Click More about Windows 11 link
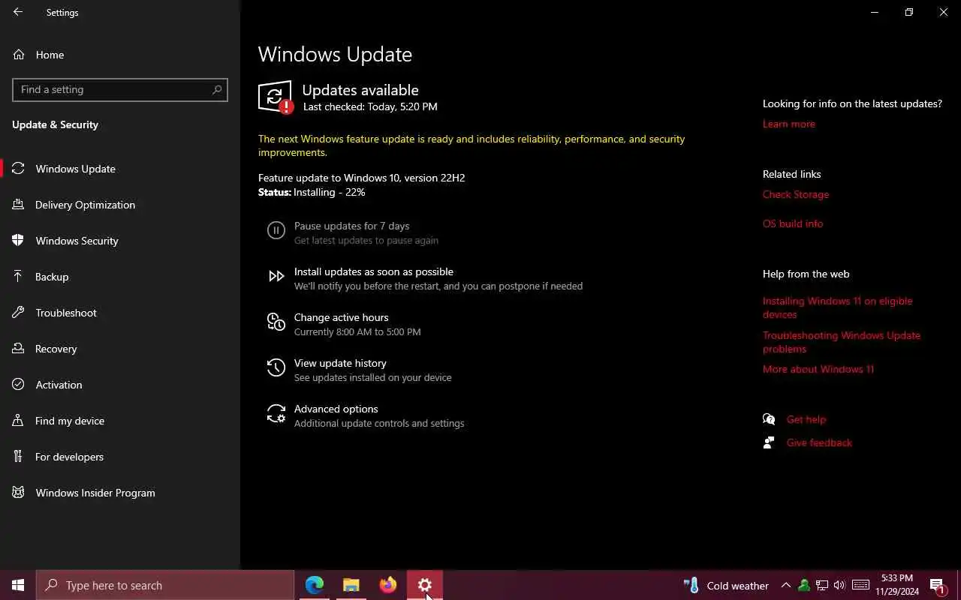 [818, 369]
